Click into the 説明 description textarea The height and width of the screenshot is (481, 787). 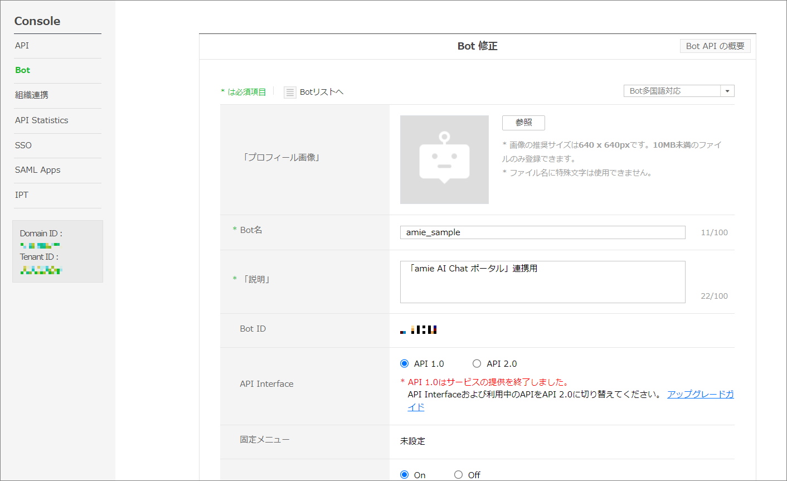click(542, 282)
